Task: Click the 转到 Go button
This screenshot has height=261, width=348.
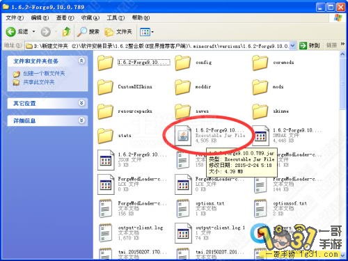Action: click(310, 46)
